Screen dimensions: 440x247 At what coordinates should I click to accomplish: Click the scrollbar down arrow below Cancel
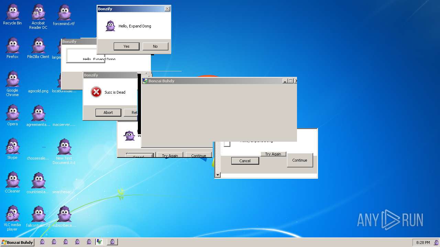217,175
